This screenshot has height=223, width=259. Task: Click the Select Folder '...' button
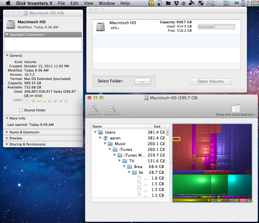[142, 81]
